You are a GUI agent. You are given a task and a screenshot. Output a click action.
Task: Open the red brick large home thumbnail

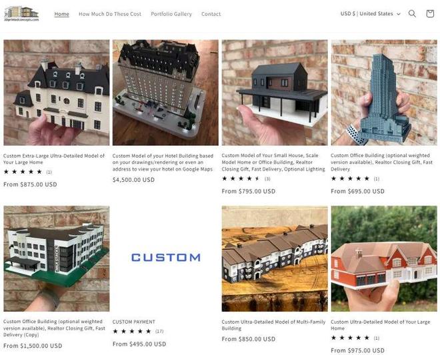[x=384, y=258]
